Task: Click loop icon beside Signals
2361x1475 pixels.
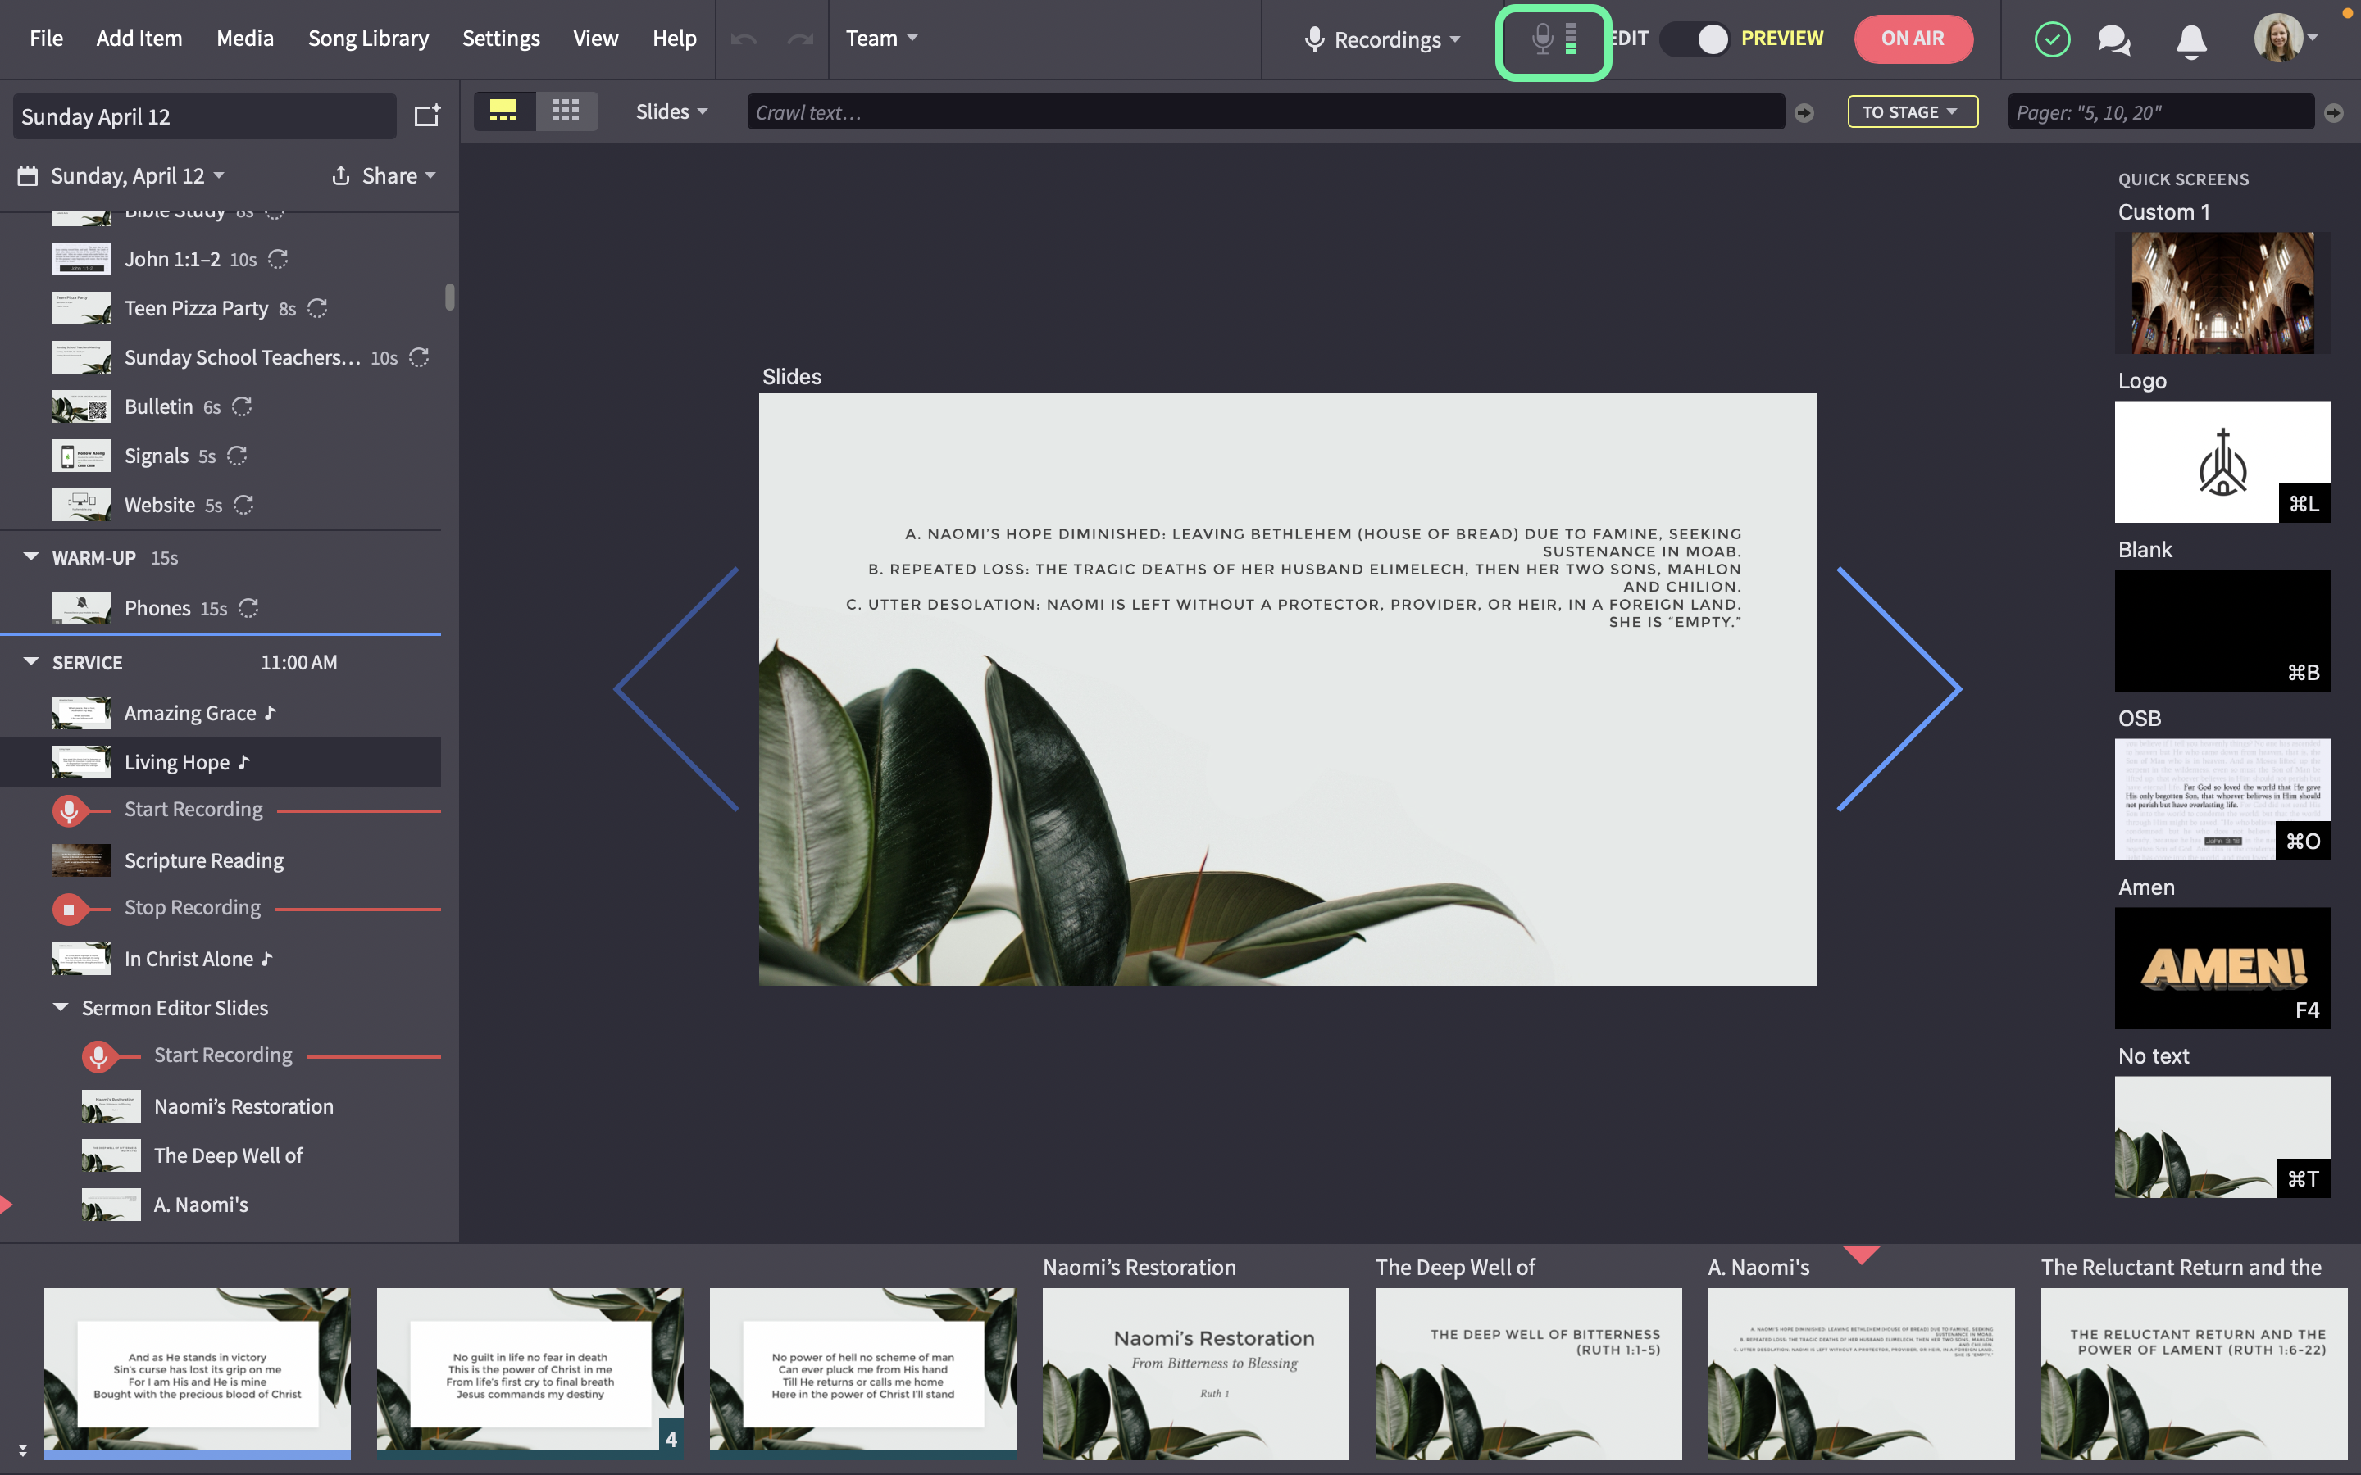Action: tap(237, 456)
